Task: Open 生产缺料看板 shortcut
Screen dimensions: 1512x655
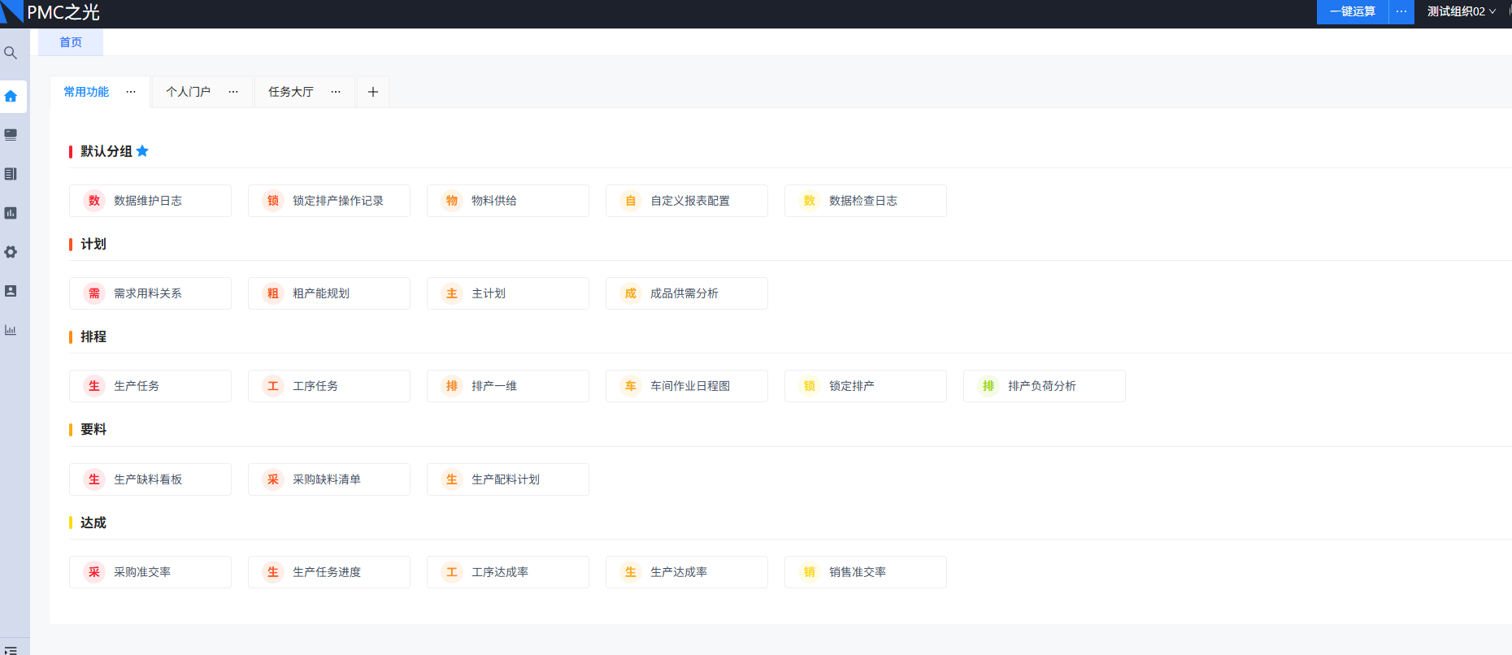Action: (x=150, y=479)
